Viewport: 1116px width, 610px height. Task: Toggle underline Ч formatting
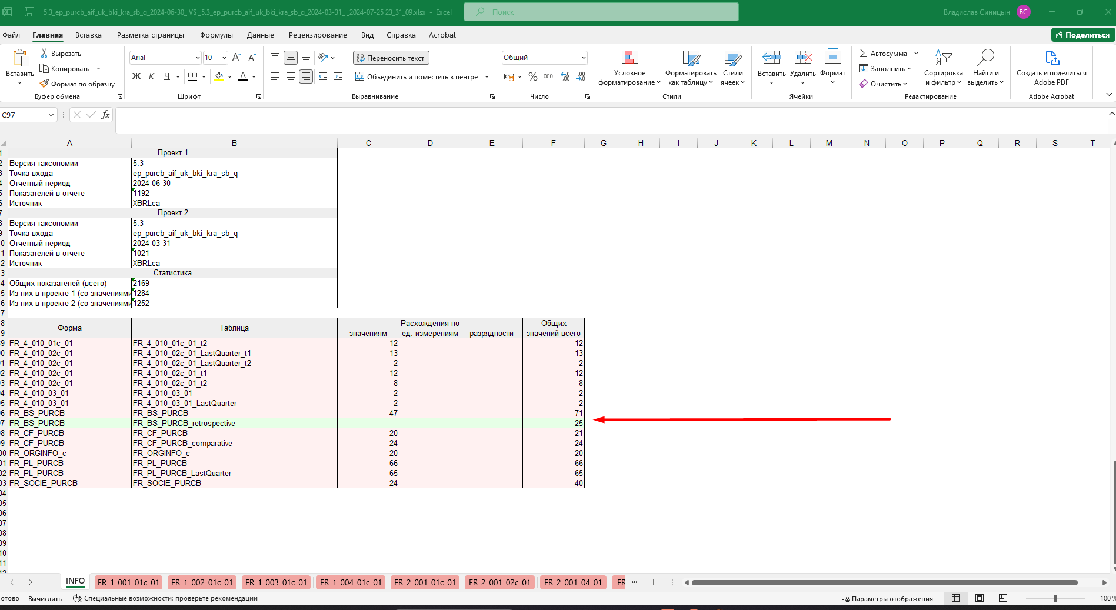pos(167,76)
